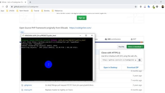Click the '8 months ago' timestamp
165x93 pixels.
click(136, 90)
